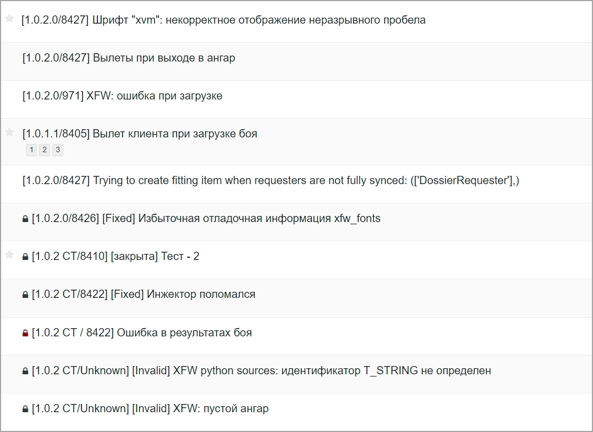Open "XFW: ошибка при загрузке" topic

pos(122,95)
